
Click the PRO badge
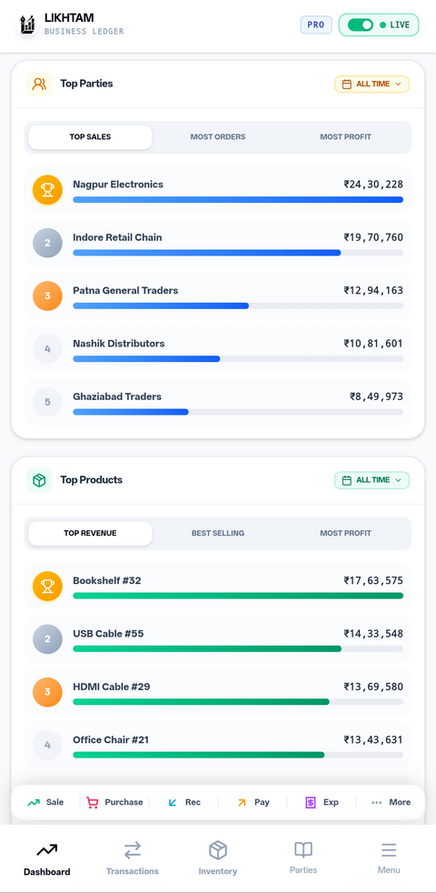316,25
